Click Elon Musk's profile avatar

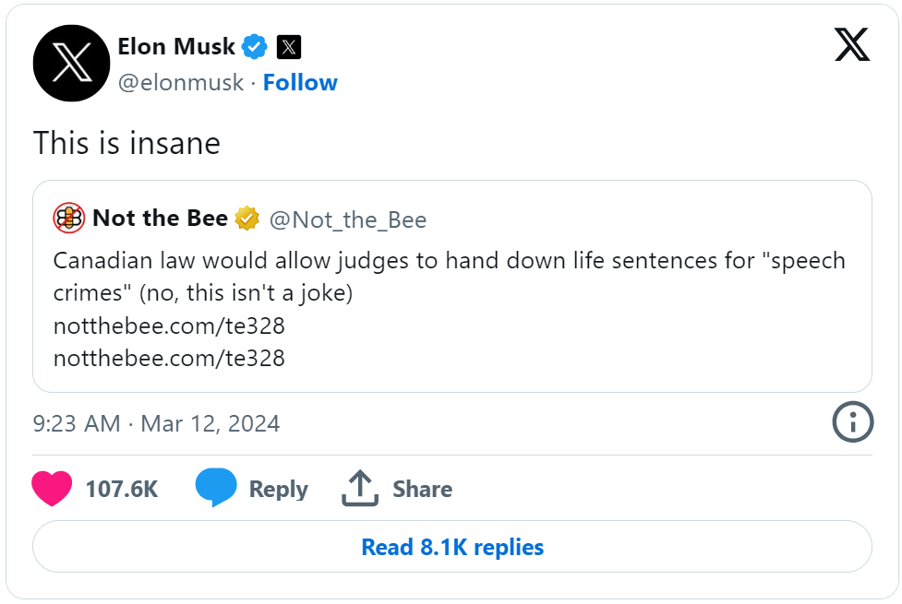point(71,64)
